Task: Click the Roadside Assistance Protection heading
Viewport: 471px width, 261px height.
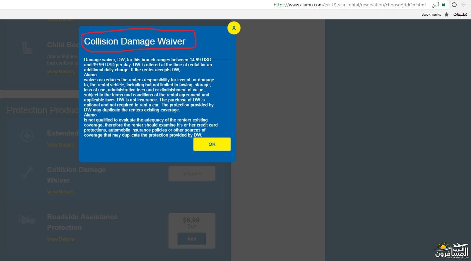Action: 82,222
